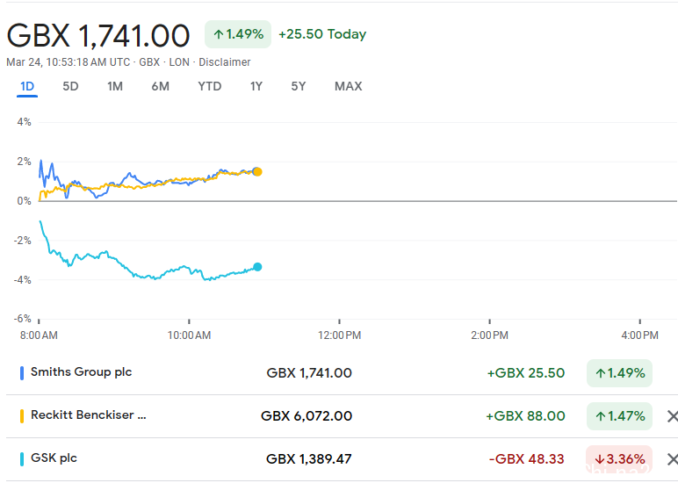Click the teal GSK end dot on chart
Image resolution: width=678 pixels, height=483 pixels.
click(257, 267)
